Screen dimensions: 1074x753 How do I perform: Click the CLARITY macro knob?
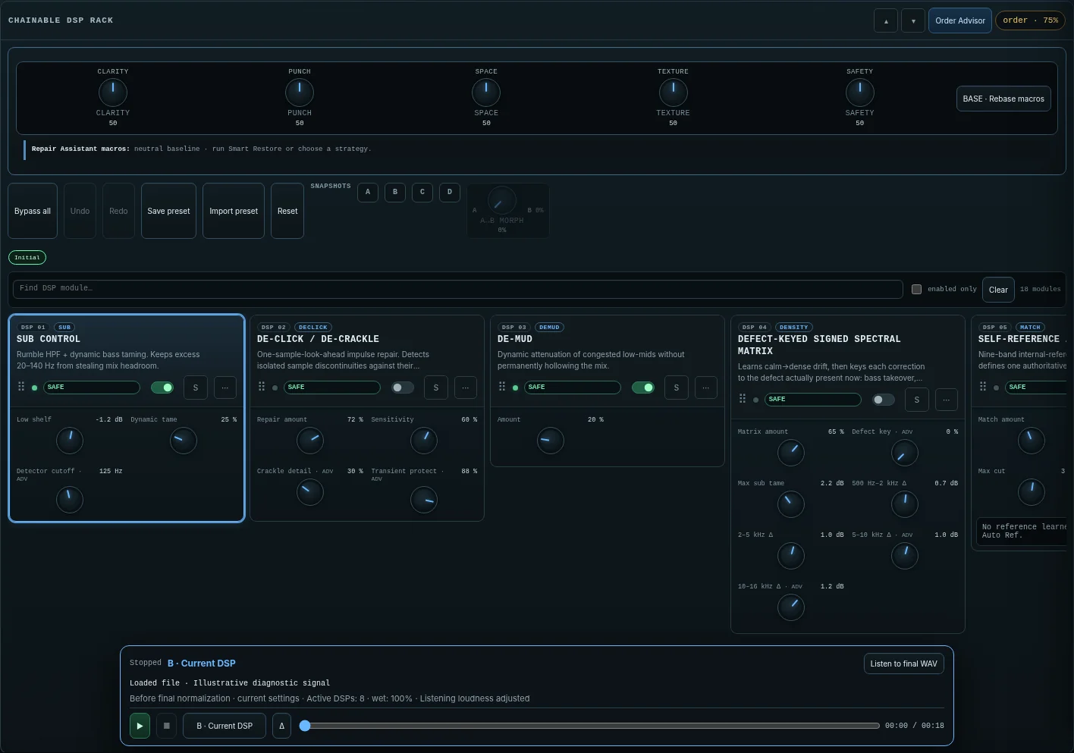pyautogui.click(x=113, y=93)
